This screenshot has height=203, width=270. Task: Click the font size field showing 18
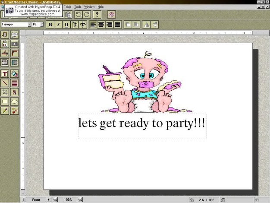pos(36,24)
